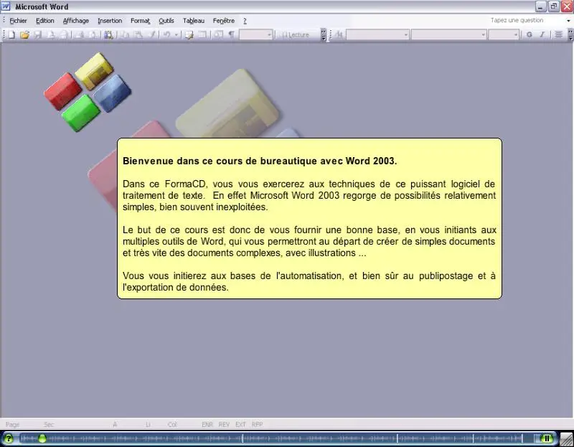This screenshot has width=574, height=447.
Task: Open the Insertion menu
Action: tap(110, 21)
